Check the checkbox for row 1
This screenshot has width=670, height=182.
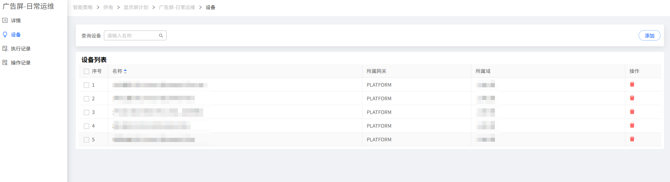point(86,85)
